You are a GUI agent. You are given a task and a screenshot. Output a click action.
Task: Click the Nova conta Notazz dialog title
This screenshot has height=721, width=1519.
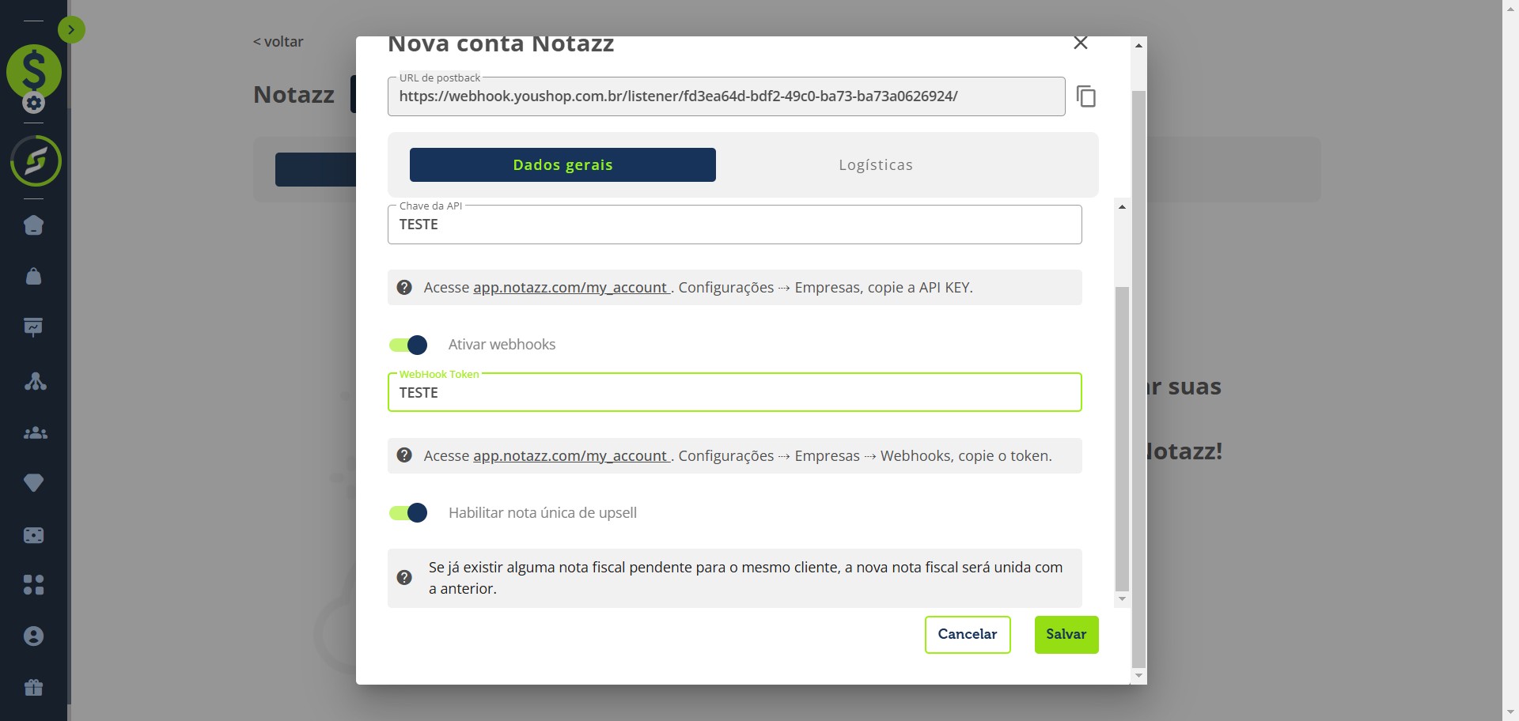[x=501, y=44]
